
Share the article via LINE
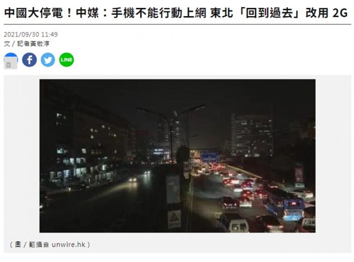66,60
